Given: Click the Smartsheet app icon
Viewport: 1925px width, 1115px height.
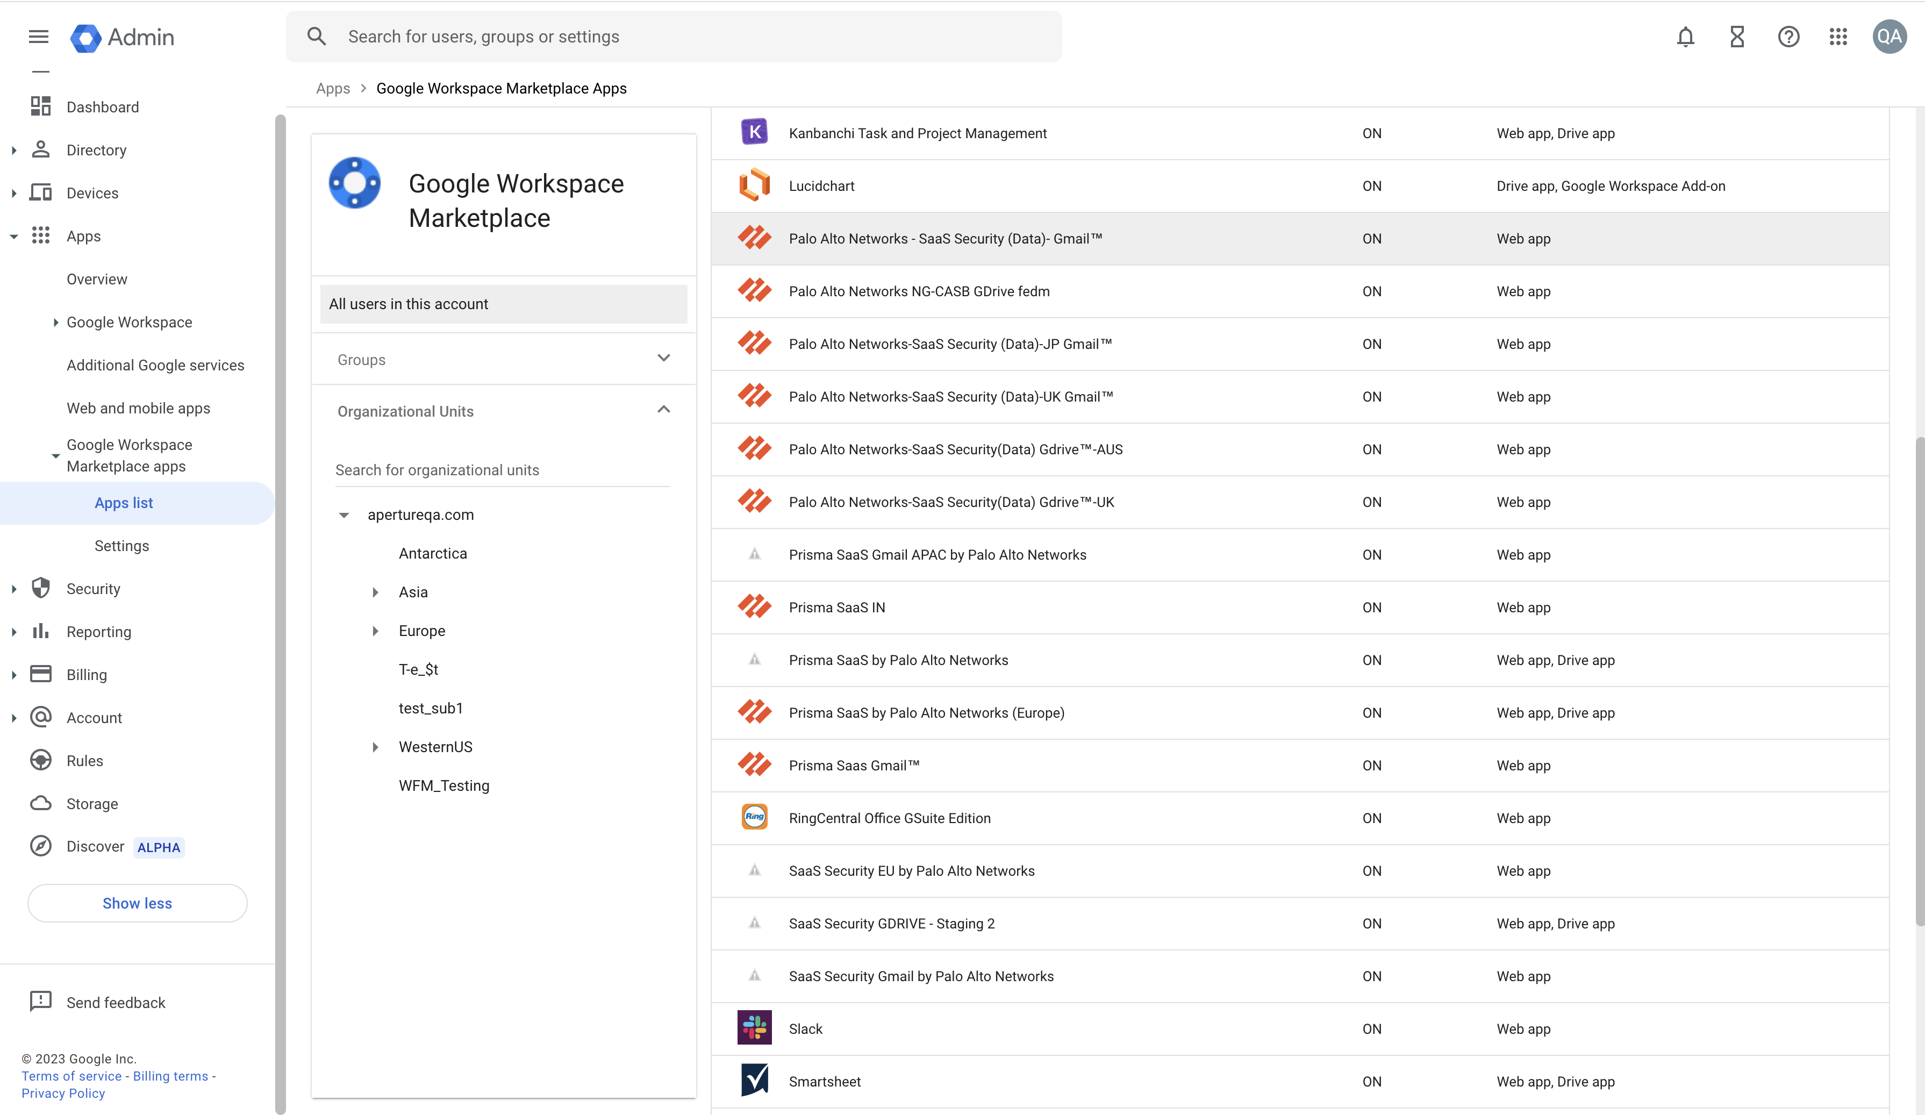Looking at the screenshot, I should [754, 1081].
